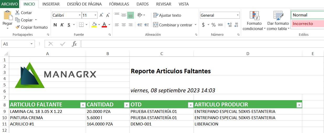Toggle Ajustar texto wrap option
The width and height of the screenshot is (324, 133).
coord(167,15)
